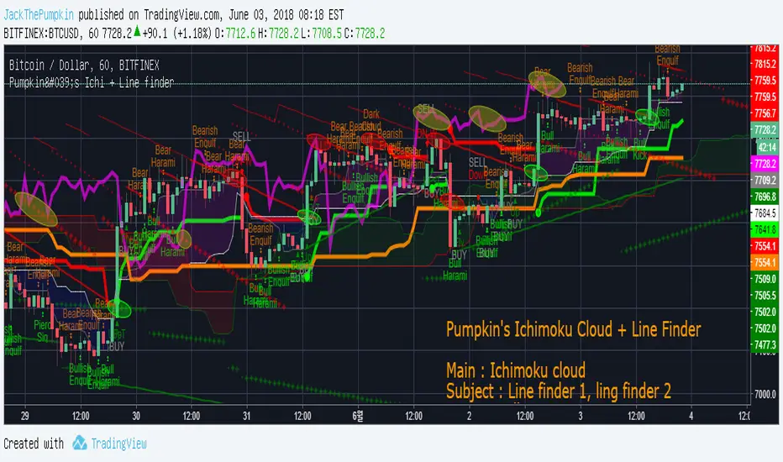783x462 pixels.
Task: Select the Pumpkin's Ichi + Line finder indicator legend
Action: (92, 82)
